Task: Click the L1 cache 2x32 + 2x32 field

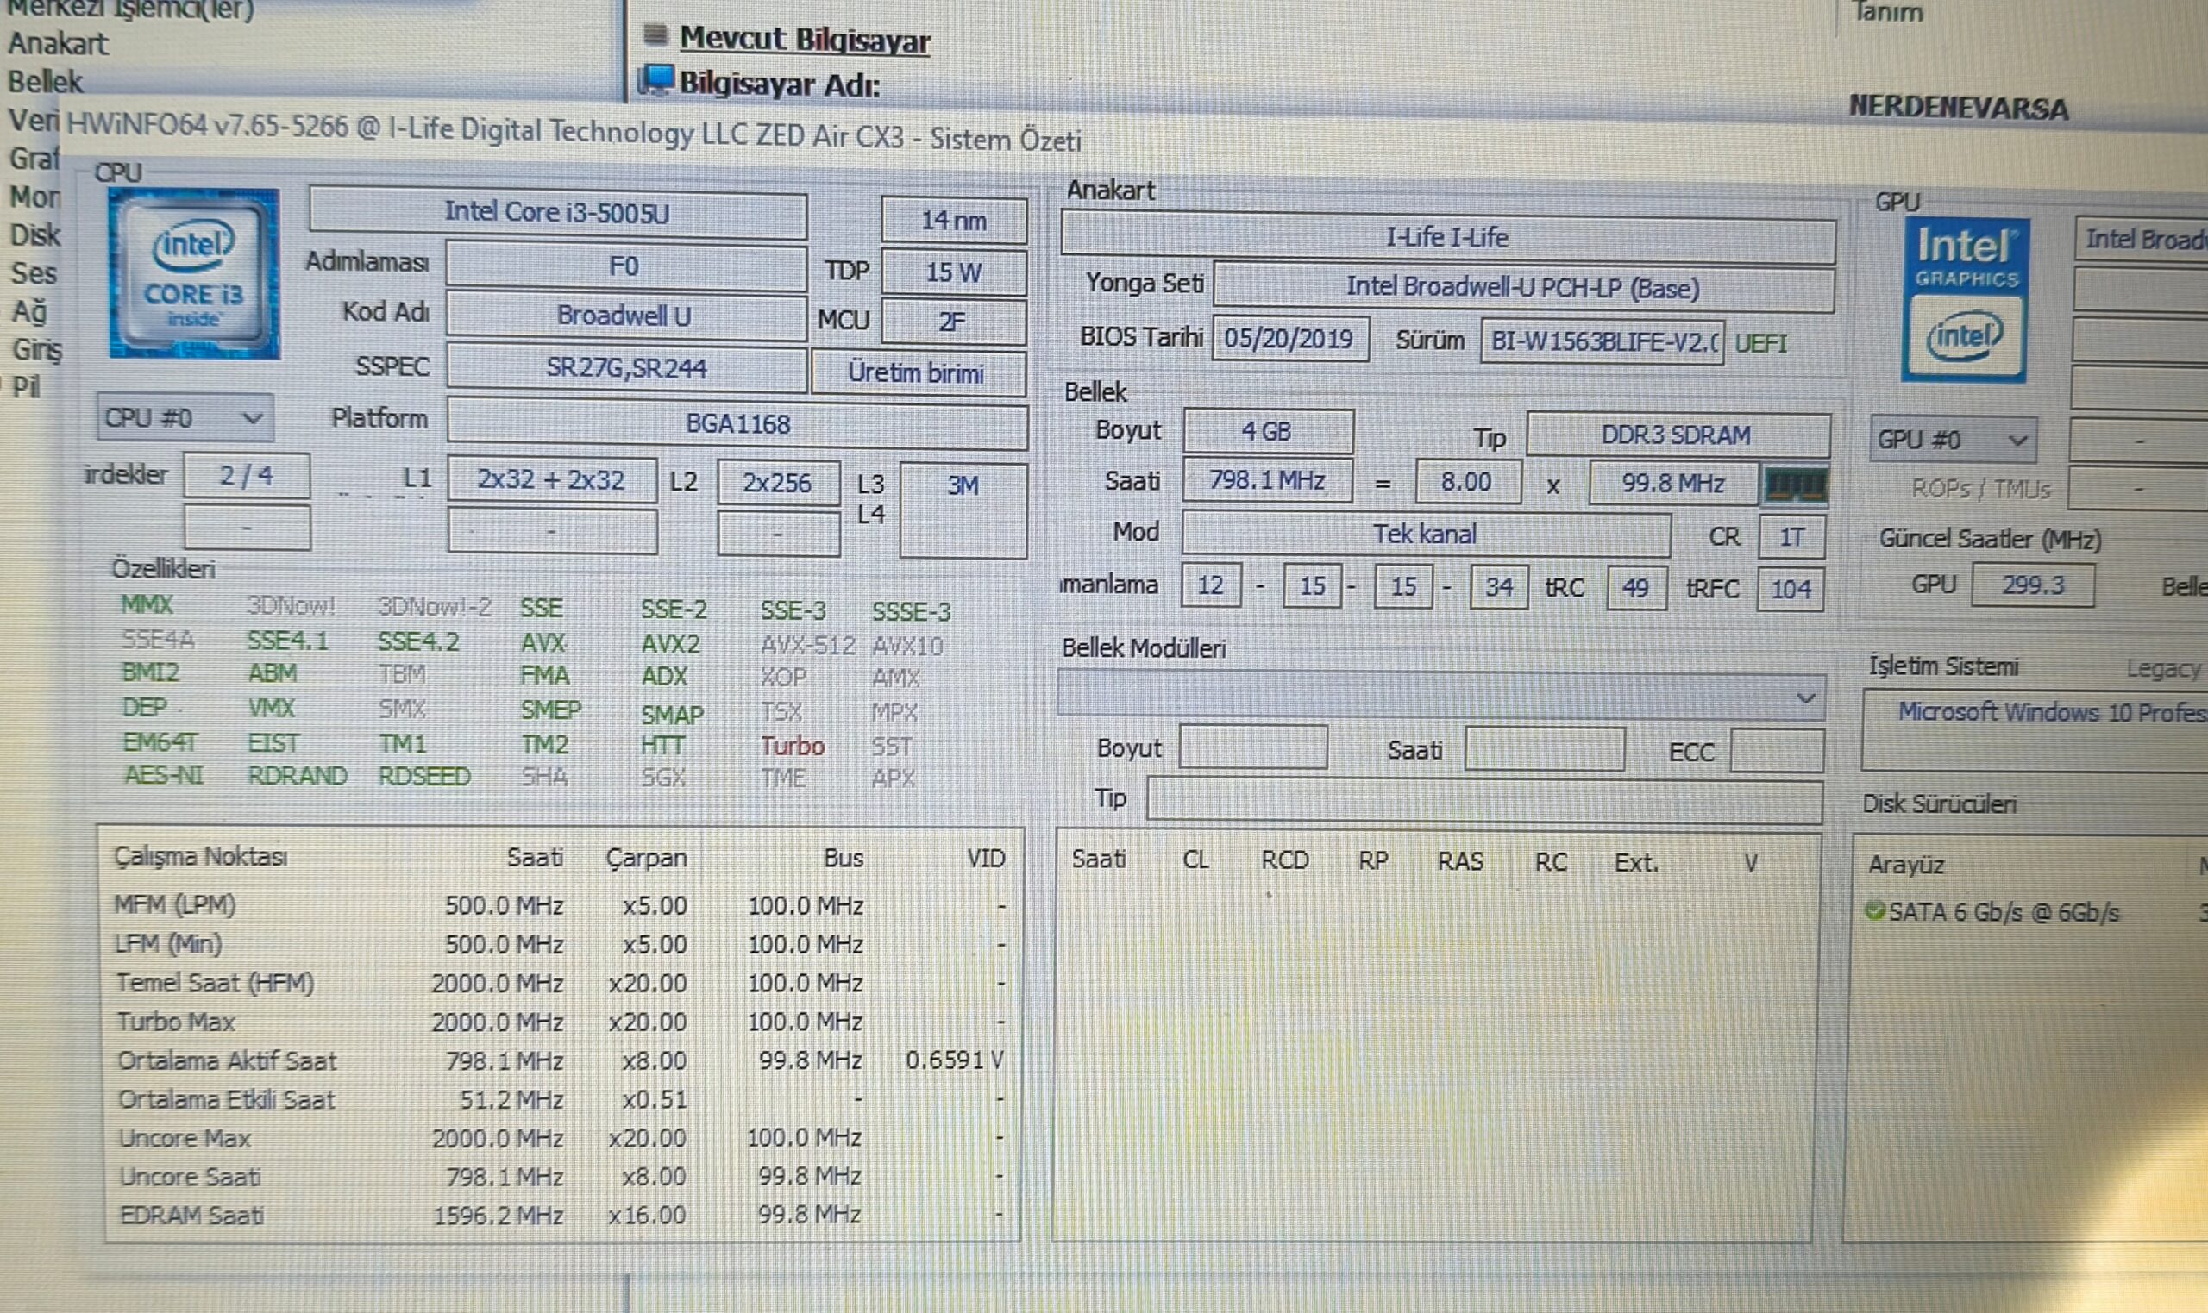Action: [552, 480]
